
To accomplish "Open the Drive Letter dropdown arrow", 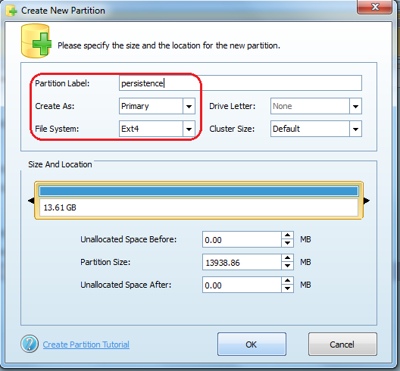I will coord(355,106).
